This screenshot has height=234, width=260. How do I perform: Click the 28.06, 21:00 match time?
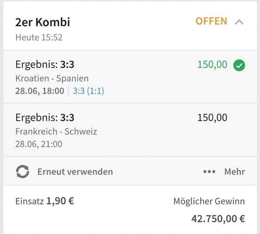pos(39,144)
